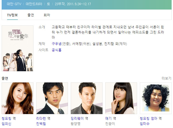Switch to the 회차 tab
The height and width of the screenshot is (128, 173).
[x=47, y=15]
